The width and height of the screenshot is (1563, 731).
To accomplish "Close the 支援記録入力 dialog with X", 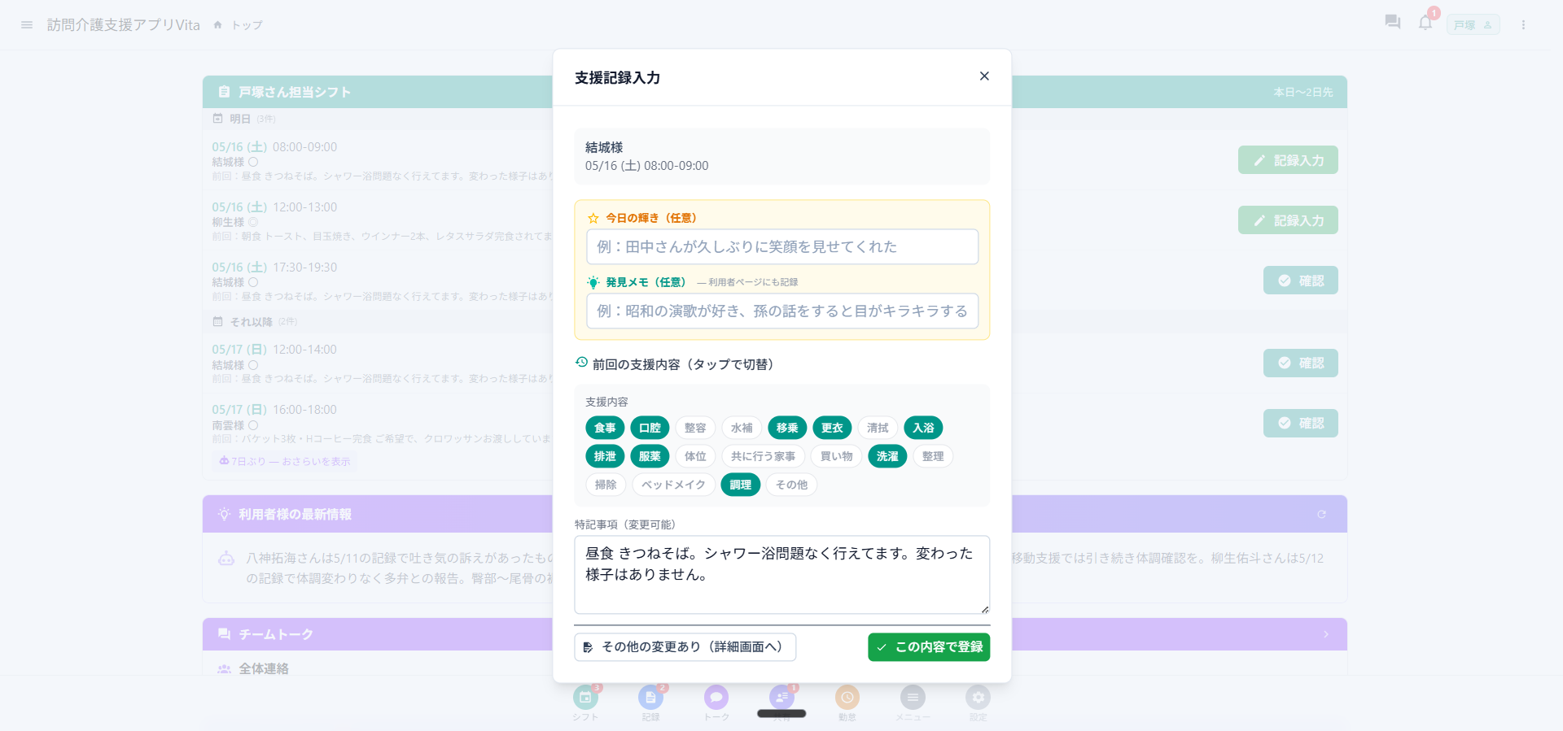I will (984, 76).
